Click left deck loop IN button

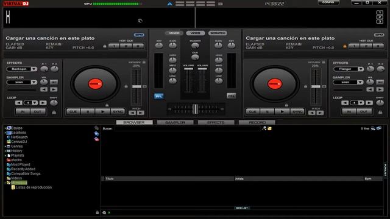[x=23, y=112]
